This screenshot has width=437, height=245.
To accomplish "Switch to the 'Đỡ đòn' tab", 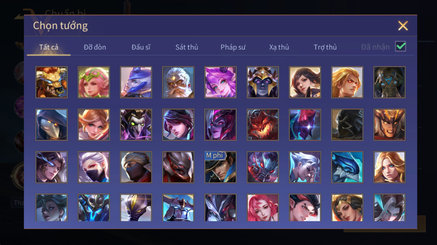I will click(x=95, y=47).
